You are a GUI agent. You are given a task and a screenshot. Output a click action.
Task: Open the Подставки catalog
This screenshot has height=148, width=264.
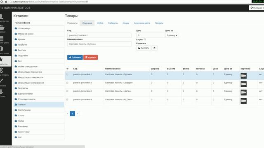(x=39, y=55)
